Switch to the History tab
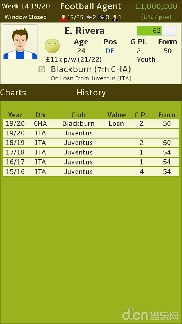182x324 pixels. [x=91, y=93]
